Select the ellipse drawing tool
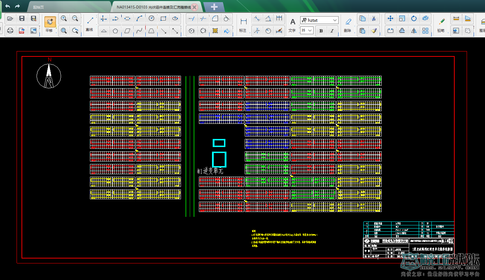Screen dimensions: 485x280 [175, 18]
